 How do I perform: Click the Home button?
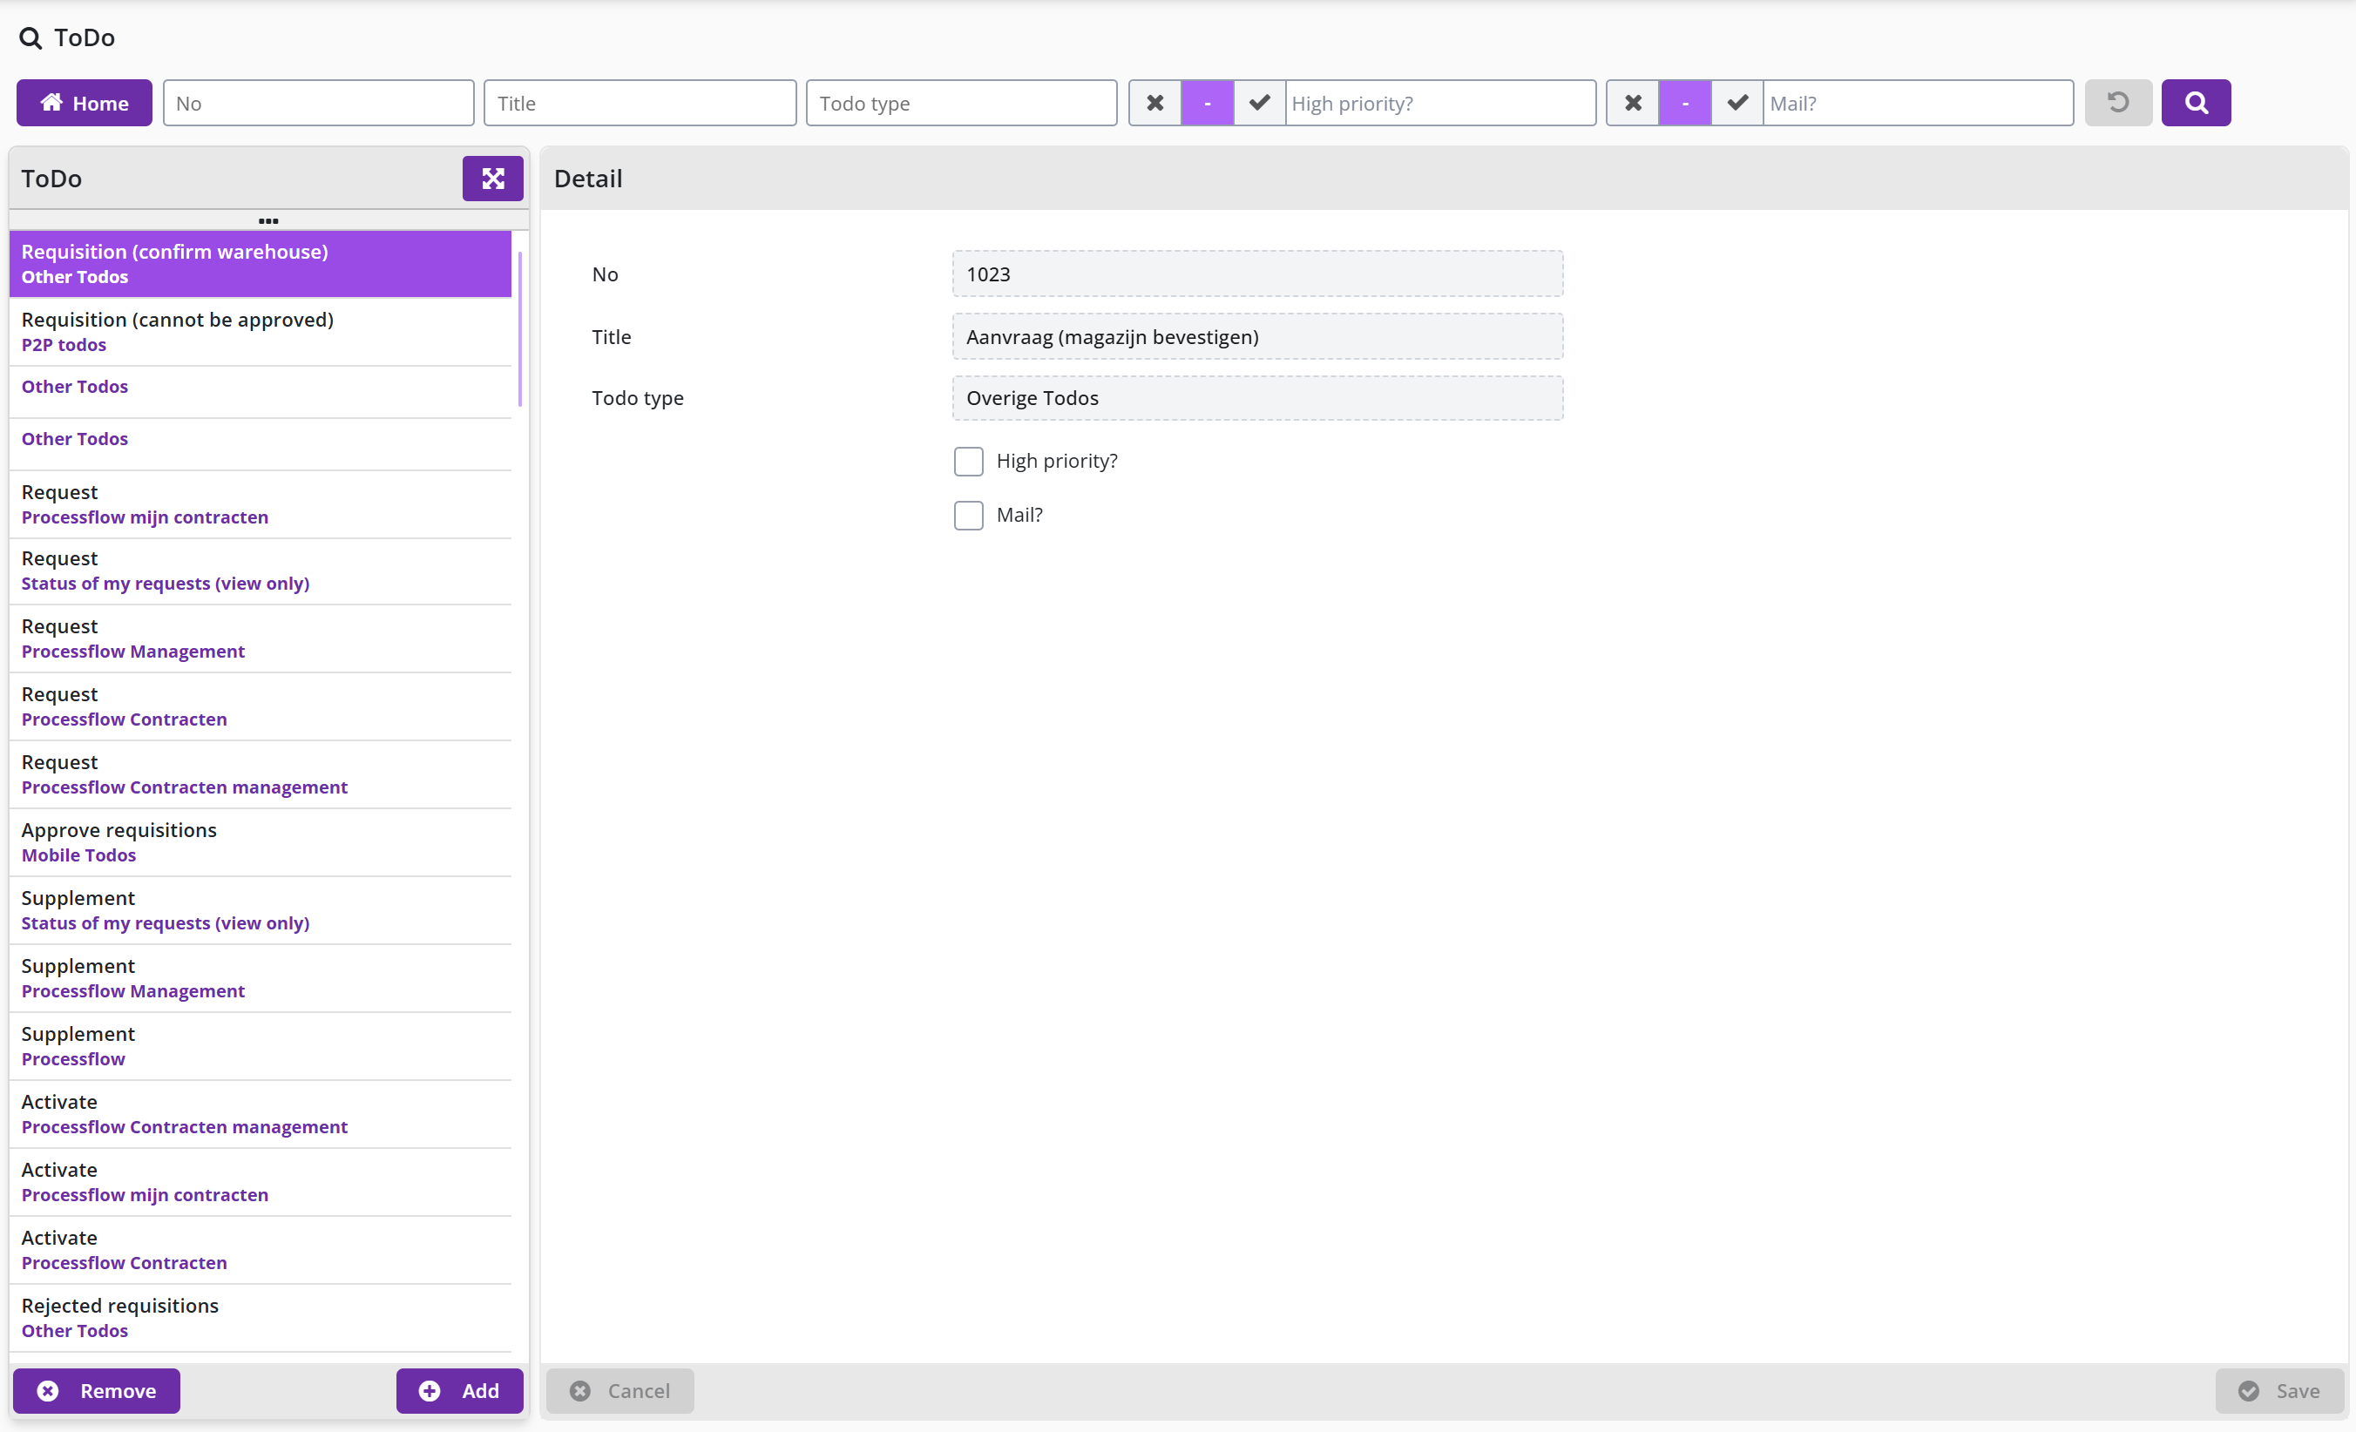pyautogui.click(x=85, y=102)
